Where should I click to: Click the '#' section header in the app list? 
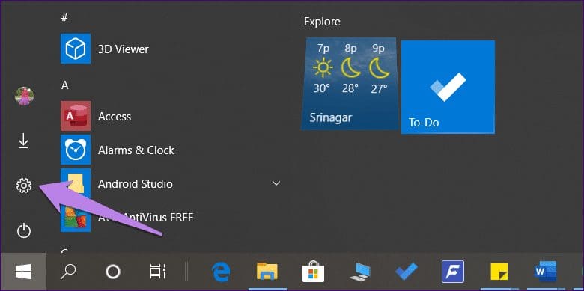coord(64,18)
